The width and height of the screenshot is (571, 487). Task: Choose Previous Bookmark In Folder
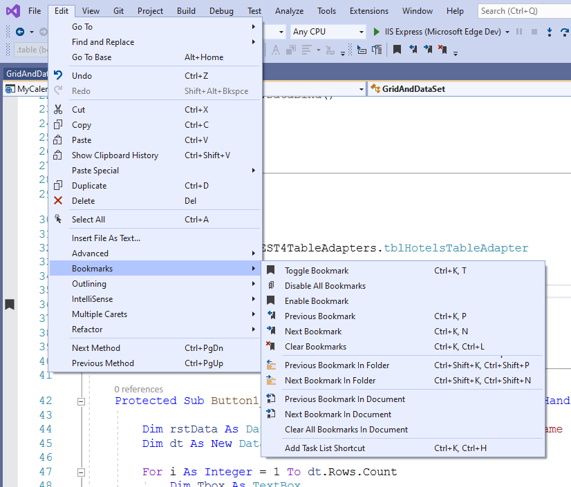[x=403, y=365]
